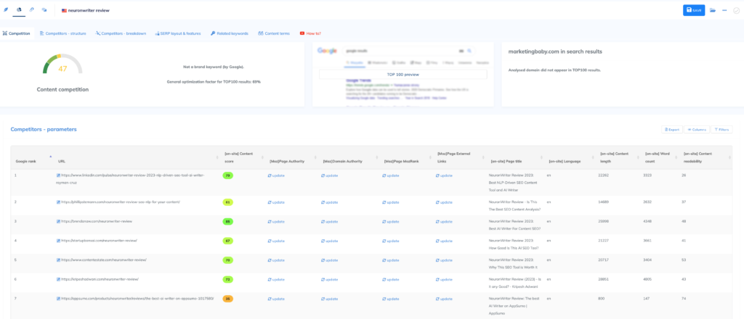Click external link icon for startupbonsai.com URL

58,241
